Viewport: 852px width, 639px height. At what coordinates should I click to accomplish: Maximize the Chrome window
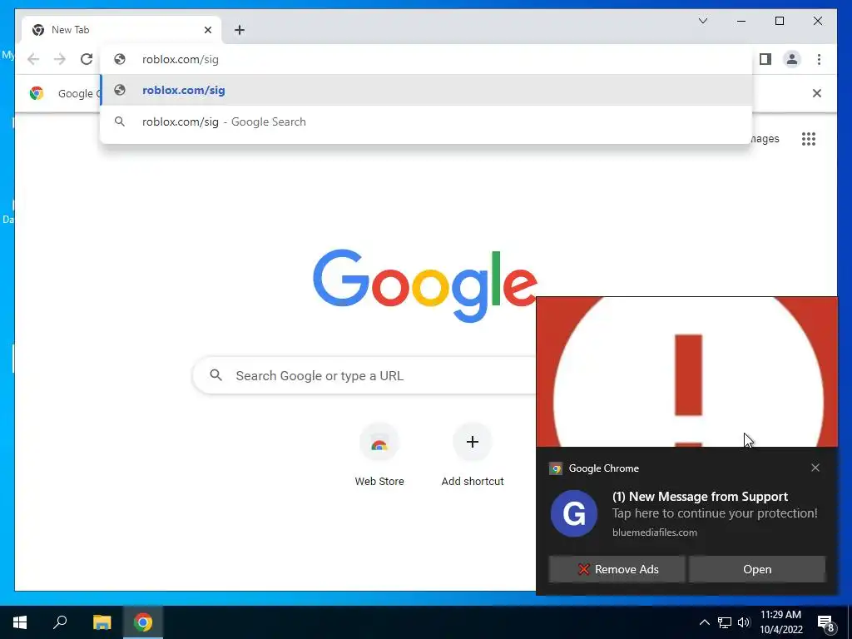(779, 21)
